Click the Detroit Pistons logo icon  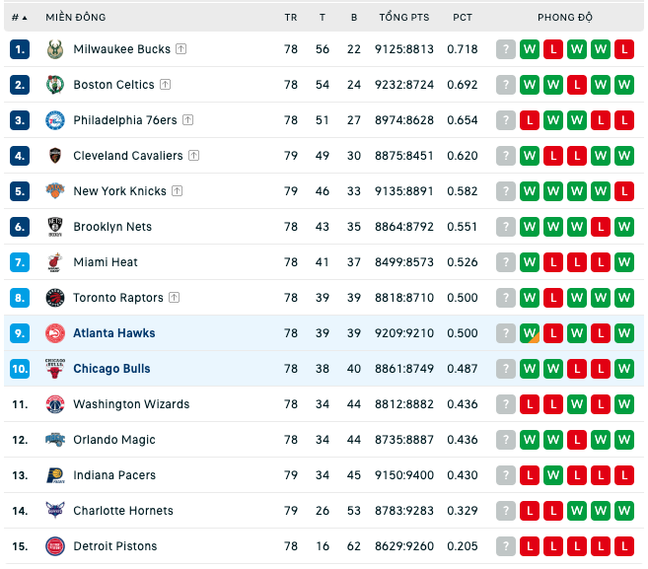(55, 546)
